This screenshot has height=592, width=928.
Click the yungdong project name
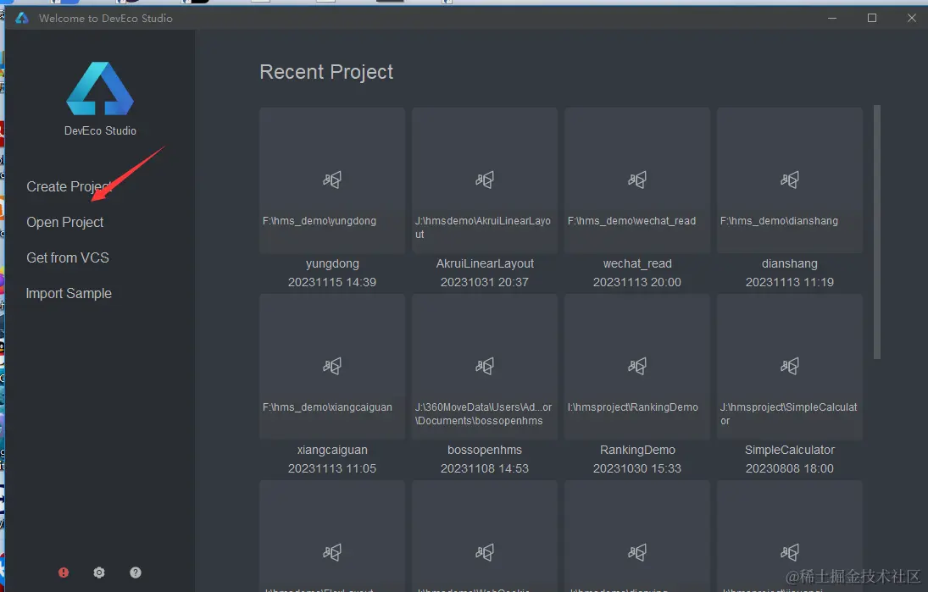pyautogui.click(x=332, y=263)
